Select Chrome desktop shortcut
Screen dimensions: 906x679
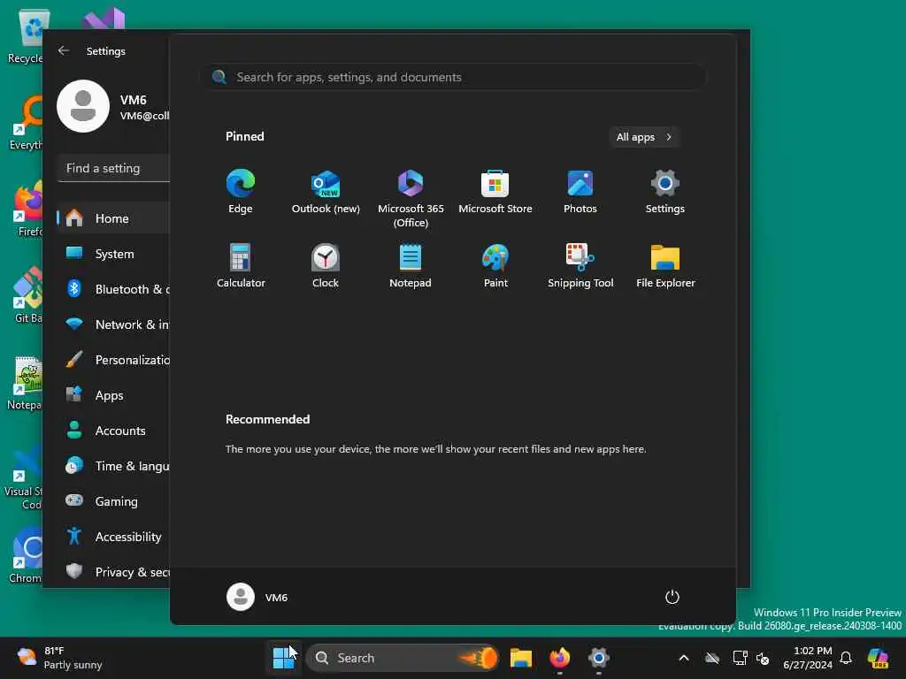(26, 555)
